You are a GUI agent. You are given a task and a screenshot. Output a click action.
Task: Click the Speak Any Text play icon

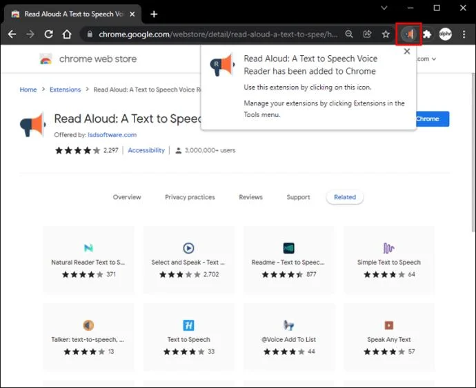(x=389, y=325)
